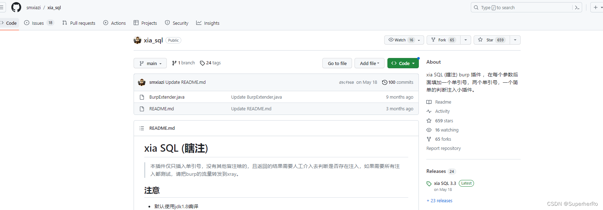This screenshot has height=210, width=603.
Task: Click the branch icon beside 1 branch
Action: click(174, 63)
